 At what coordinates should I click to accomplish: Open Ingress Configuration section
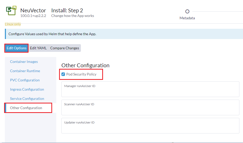[27, 89]
